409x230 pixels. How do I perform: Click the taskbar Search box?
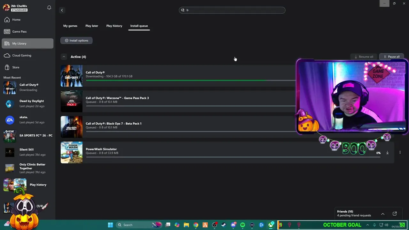[139, 225]
